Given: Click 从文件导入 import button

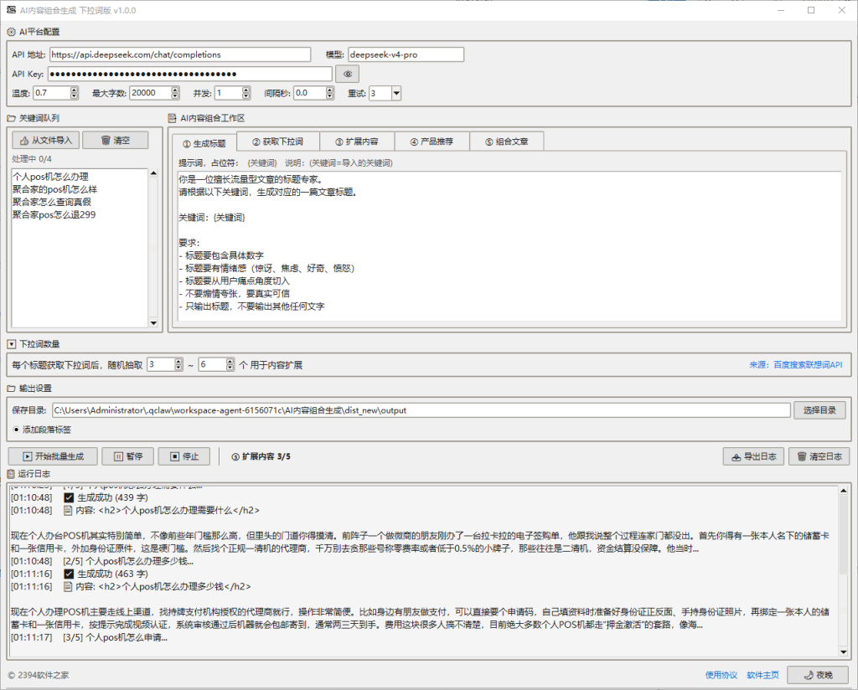Looking at the screenshot, I should [x=46, y=140].
